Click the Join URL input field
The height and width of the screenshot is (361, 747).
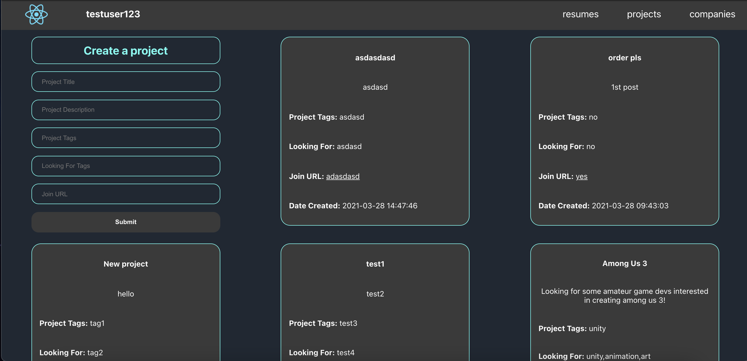[x=126, y=194]
